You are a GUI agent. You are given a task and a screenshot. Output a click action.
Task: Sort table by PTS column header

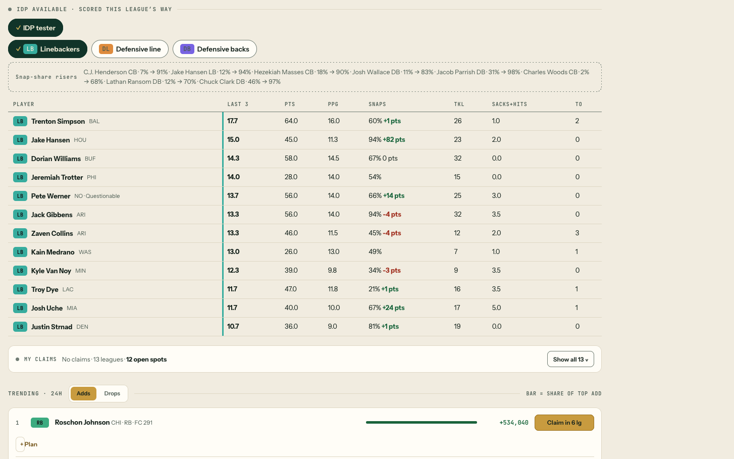tap(290, 104)
